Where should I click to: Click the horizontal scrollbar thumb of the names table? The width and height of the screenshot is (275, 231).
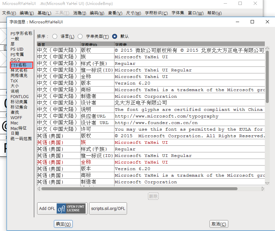(x=139, y=189)
